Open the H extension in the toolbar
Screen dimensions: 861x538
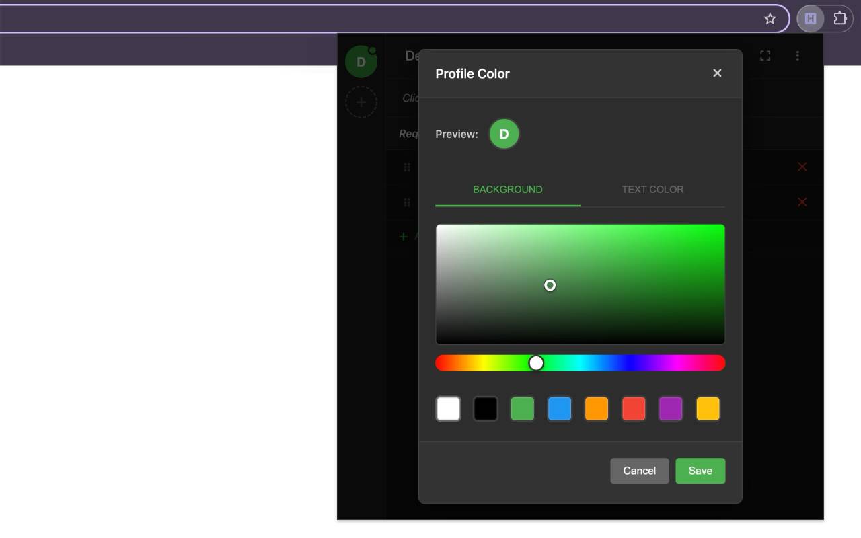coord(811,19)
